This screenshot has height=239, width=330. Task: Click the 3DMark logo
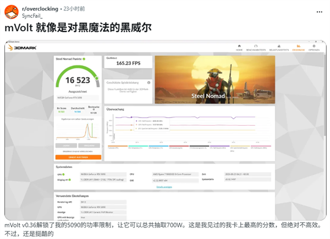tap(23, 48)
